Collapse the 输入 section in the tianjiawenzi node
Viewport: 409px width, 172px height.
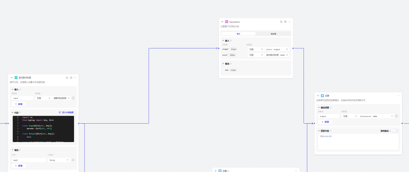tap(223, 41)
